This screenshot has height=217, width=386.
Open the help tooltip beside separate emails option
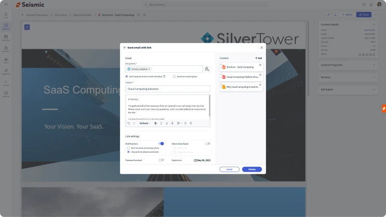(164, 76)
